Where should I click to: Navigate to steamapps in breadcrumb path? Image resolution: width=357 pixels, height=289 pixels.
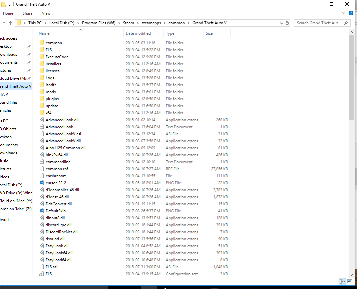click(x=151, y=23)
